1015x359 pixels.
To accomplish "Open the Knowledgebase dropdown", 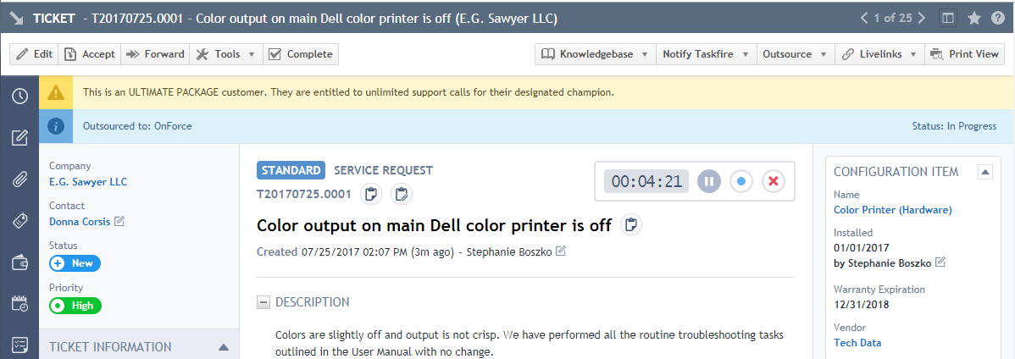I will click(595, 54).
